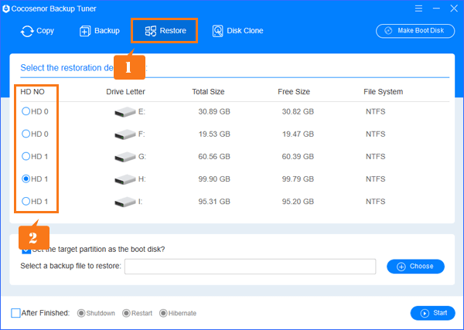Switch to the Backup tab
Screen dimensions: 464x330
tap(100, 31)
